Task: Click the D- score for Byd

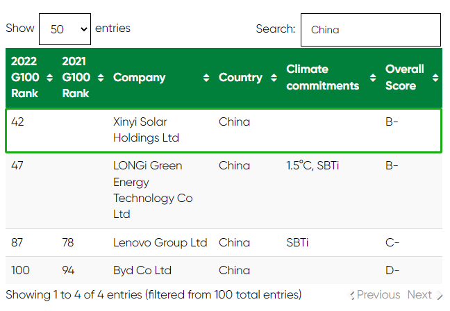Action: (392, 271)
